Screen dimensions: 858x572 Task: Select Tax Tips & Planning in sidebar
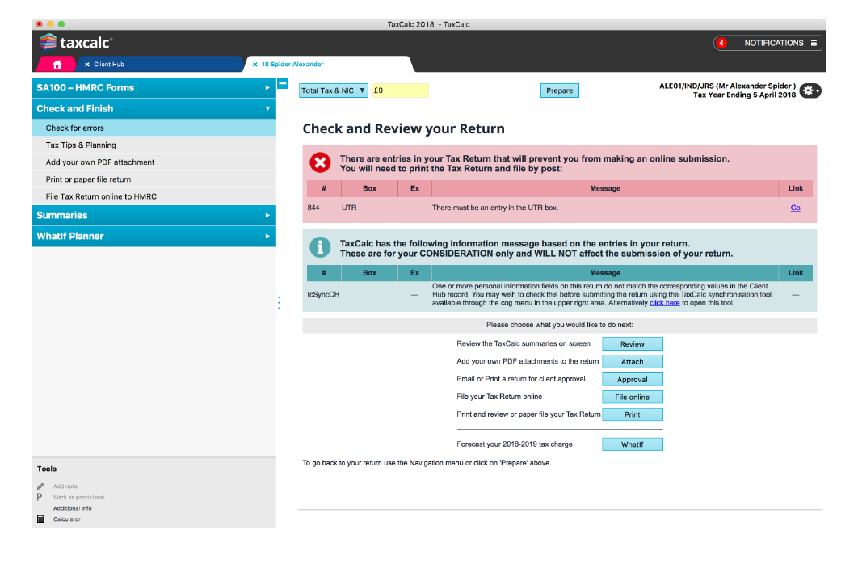[x=81, y=145]
